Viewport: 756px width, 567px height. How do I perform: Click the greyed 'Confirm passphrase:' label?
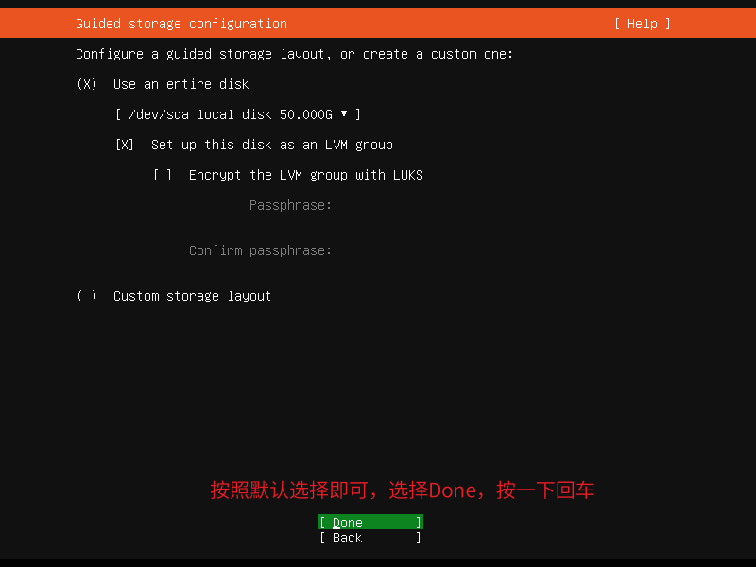click(x=261, y=250)
